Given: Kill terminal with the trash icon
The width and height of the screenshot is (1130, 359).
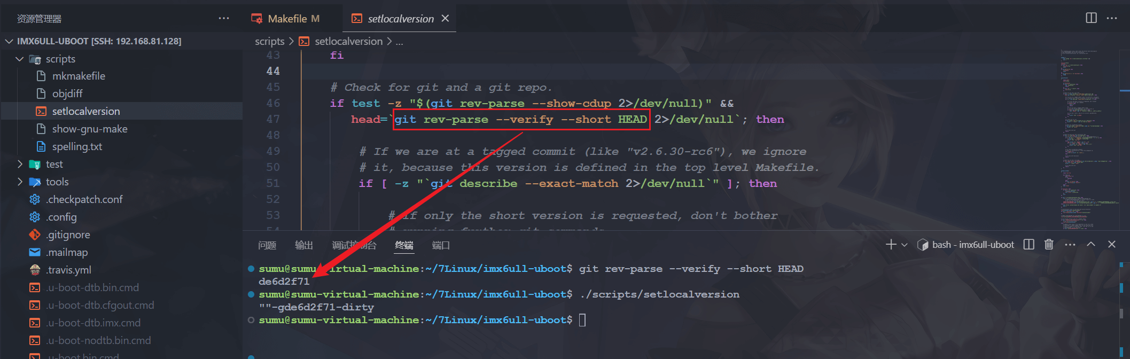Looking at the screenshot, I should [x=1049, y=245].
